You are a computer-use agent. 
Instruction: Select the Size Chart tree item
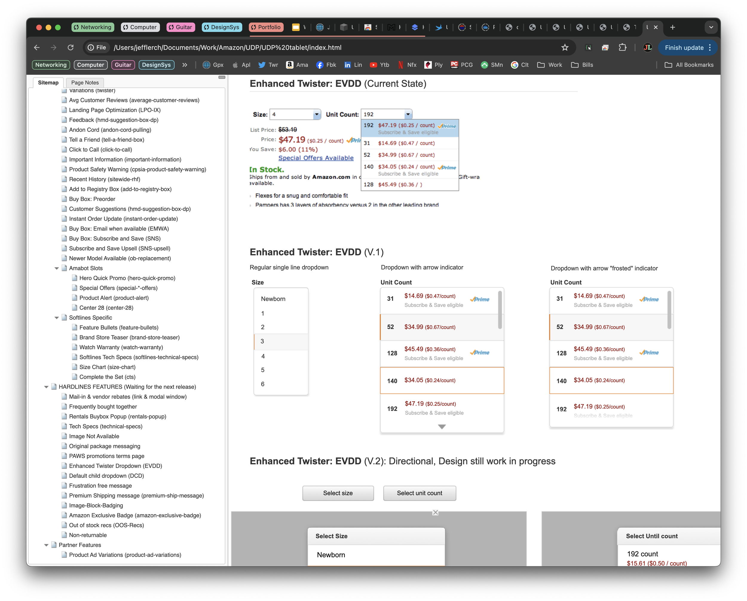[107, 367]
